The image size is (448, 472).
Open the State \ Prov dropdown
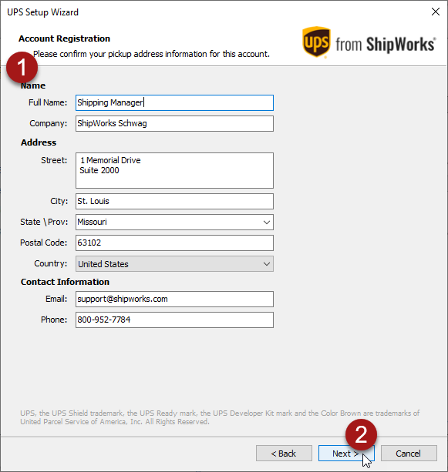point(174,223)
